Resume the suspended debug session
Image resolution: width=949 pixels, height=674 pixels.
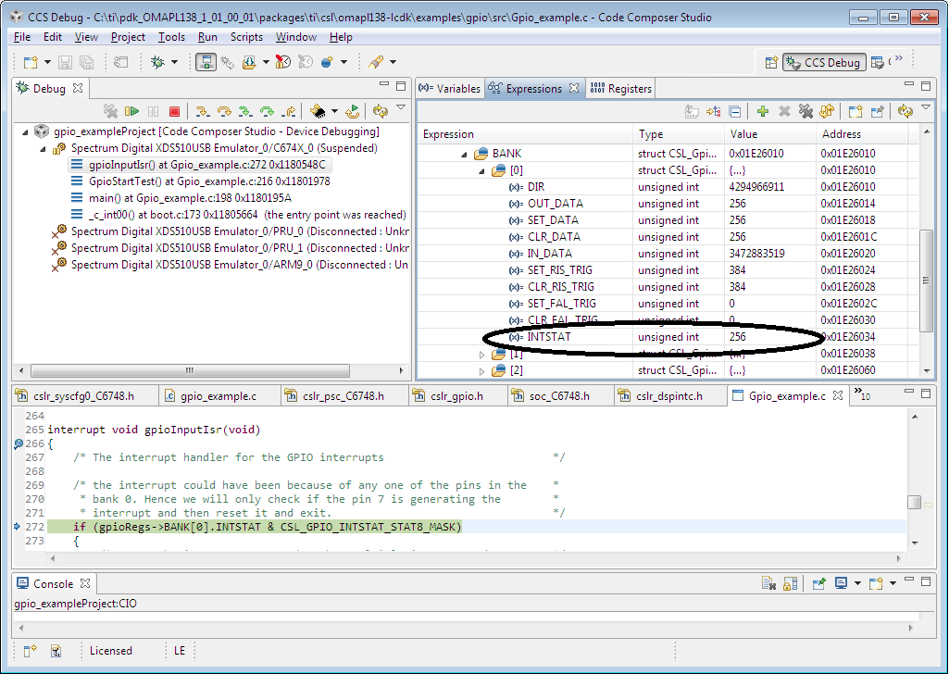(133, 111)
